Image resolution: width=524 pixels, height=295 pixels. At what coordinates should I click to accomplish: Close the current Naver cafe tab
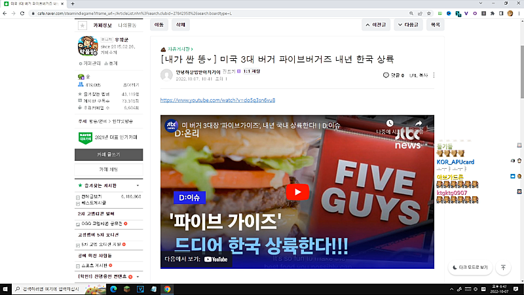point(62,4)
